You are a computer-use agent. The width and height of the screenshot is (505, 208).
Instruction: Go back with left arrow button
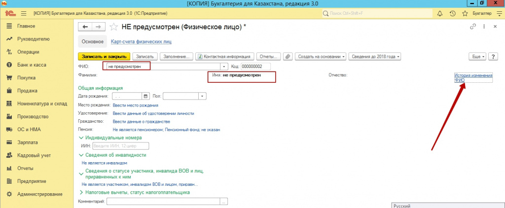85,27
